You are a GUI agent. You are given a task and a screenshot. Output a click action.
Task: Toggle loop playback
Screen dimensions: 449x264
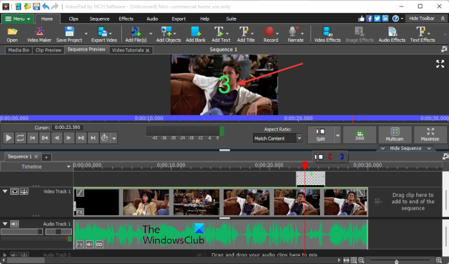click(x=21, y=138)
